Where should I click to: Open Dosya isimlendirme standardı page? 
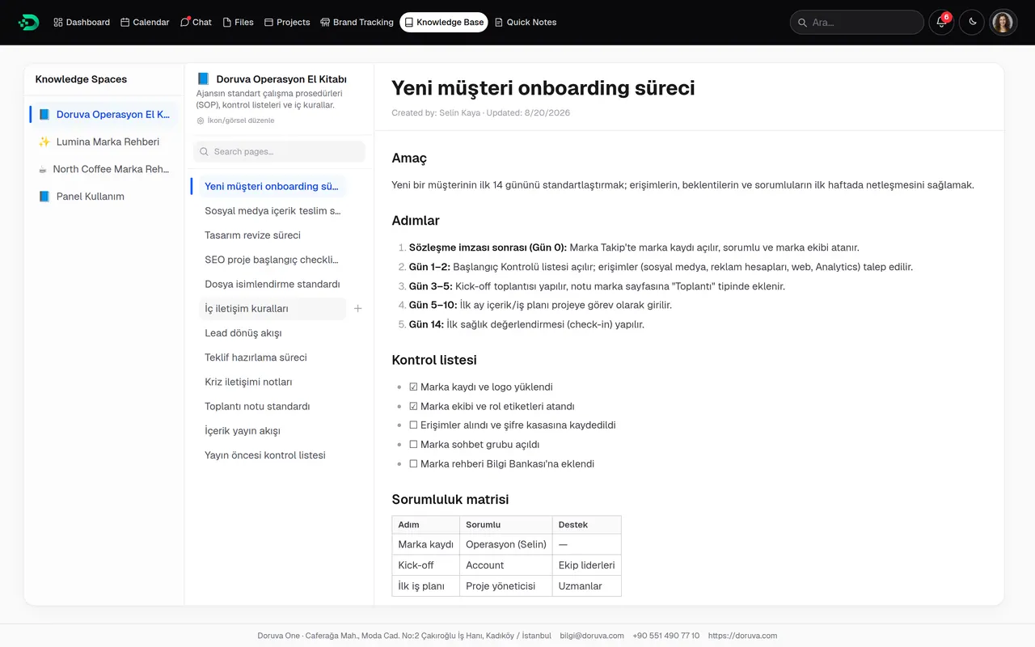coord(272,284)
